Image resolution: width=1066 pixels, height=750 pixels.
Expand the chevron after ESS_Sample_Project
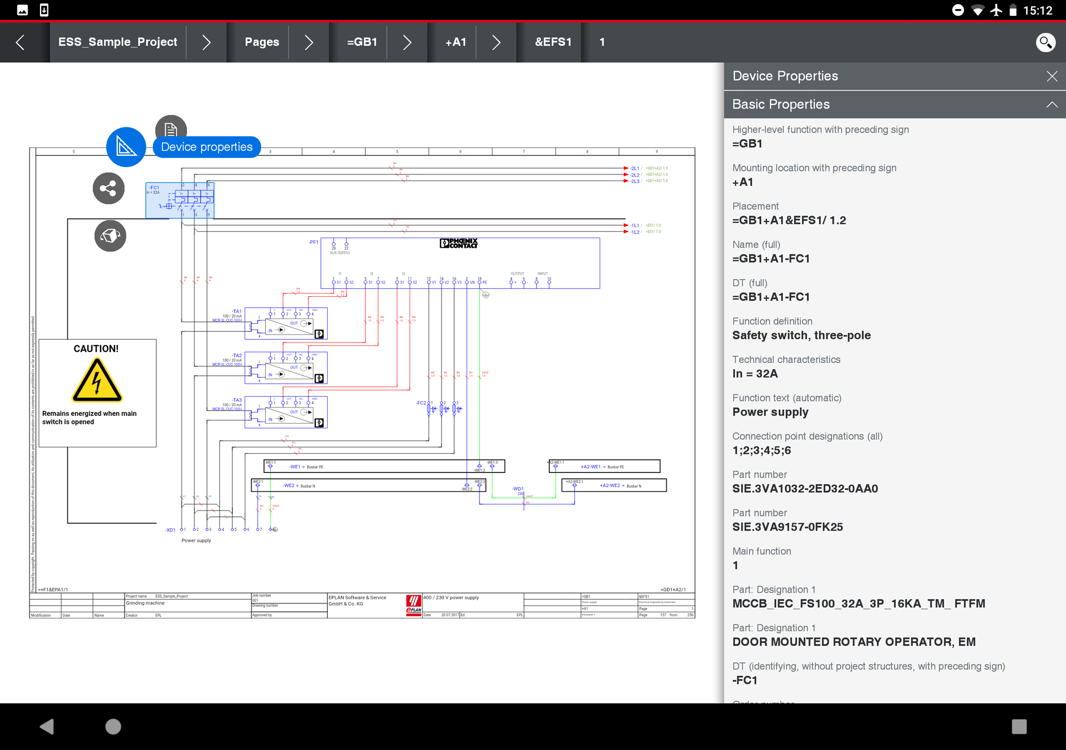coord(206,42)
